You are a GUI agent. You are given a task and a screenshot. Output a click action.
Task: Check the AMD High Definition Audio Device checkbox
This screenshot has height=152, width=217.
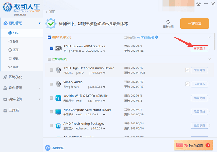click(51, 70)
